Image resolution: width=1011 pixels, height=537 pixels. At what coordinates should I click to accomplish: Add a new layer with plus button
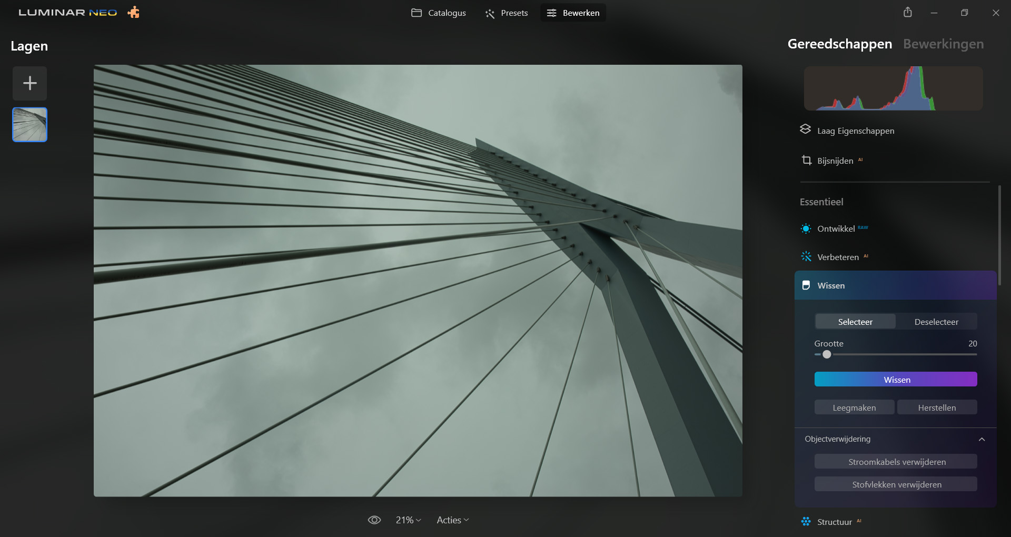click(30, 83)
